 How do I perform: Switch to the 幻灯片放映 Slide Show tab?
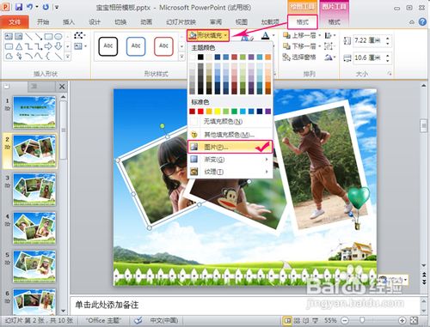tap(181, 21)
